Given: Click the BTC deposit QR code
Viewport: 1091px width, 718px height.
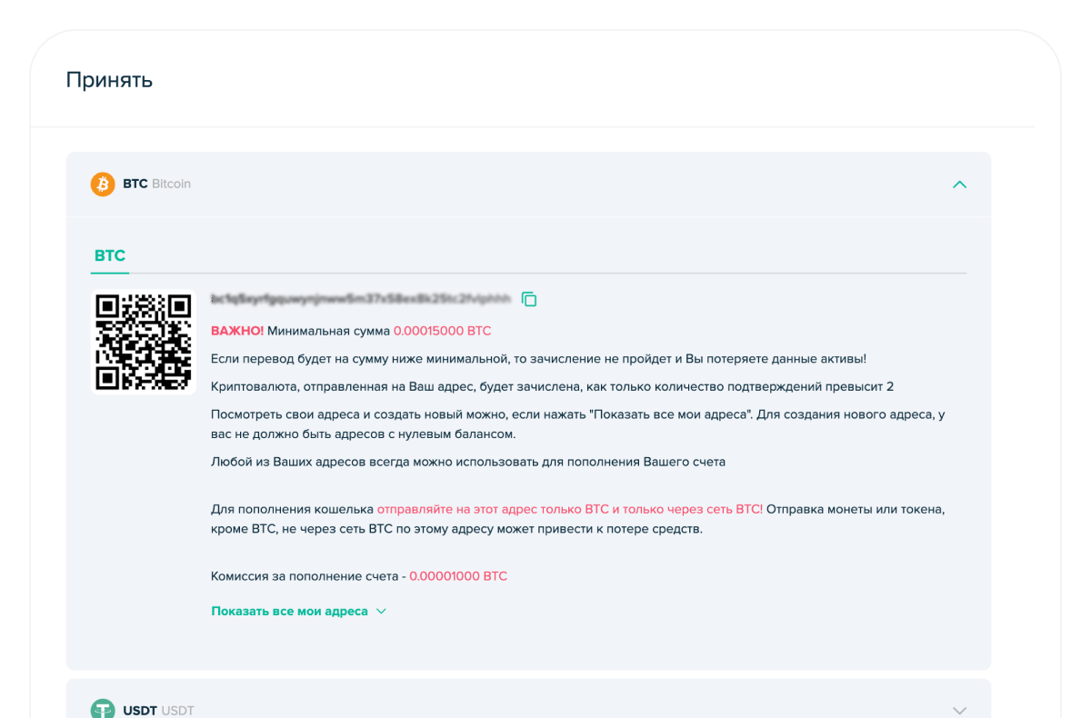Looking at the screenshot, I should 144,343.
